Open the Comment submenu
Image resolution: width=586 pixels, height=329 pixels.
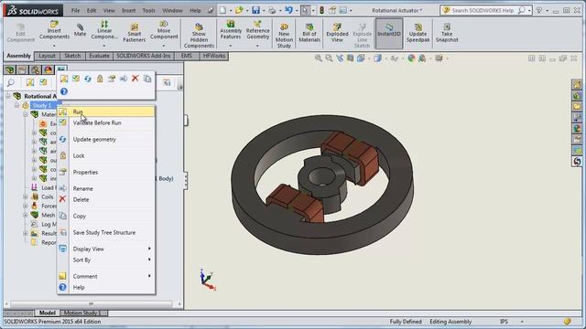[106, 276]
